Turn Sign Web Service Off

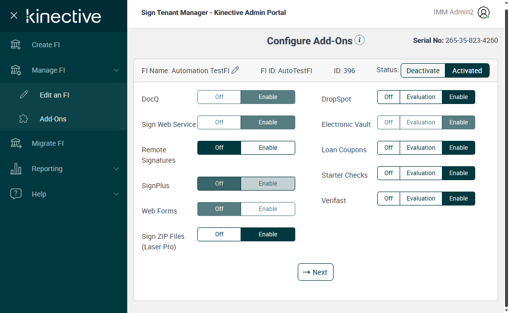(219, 122)
